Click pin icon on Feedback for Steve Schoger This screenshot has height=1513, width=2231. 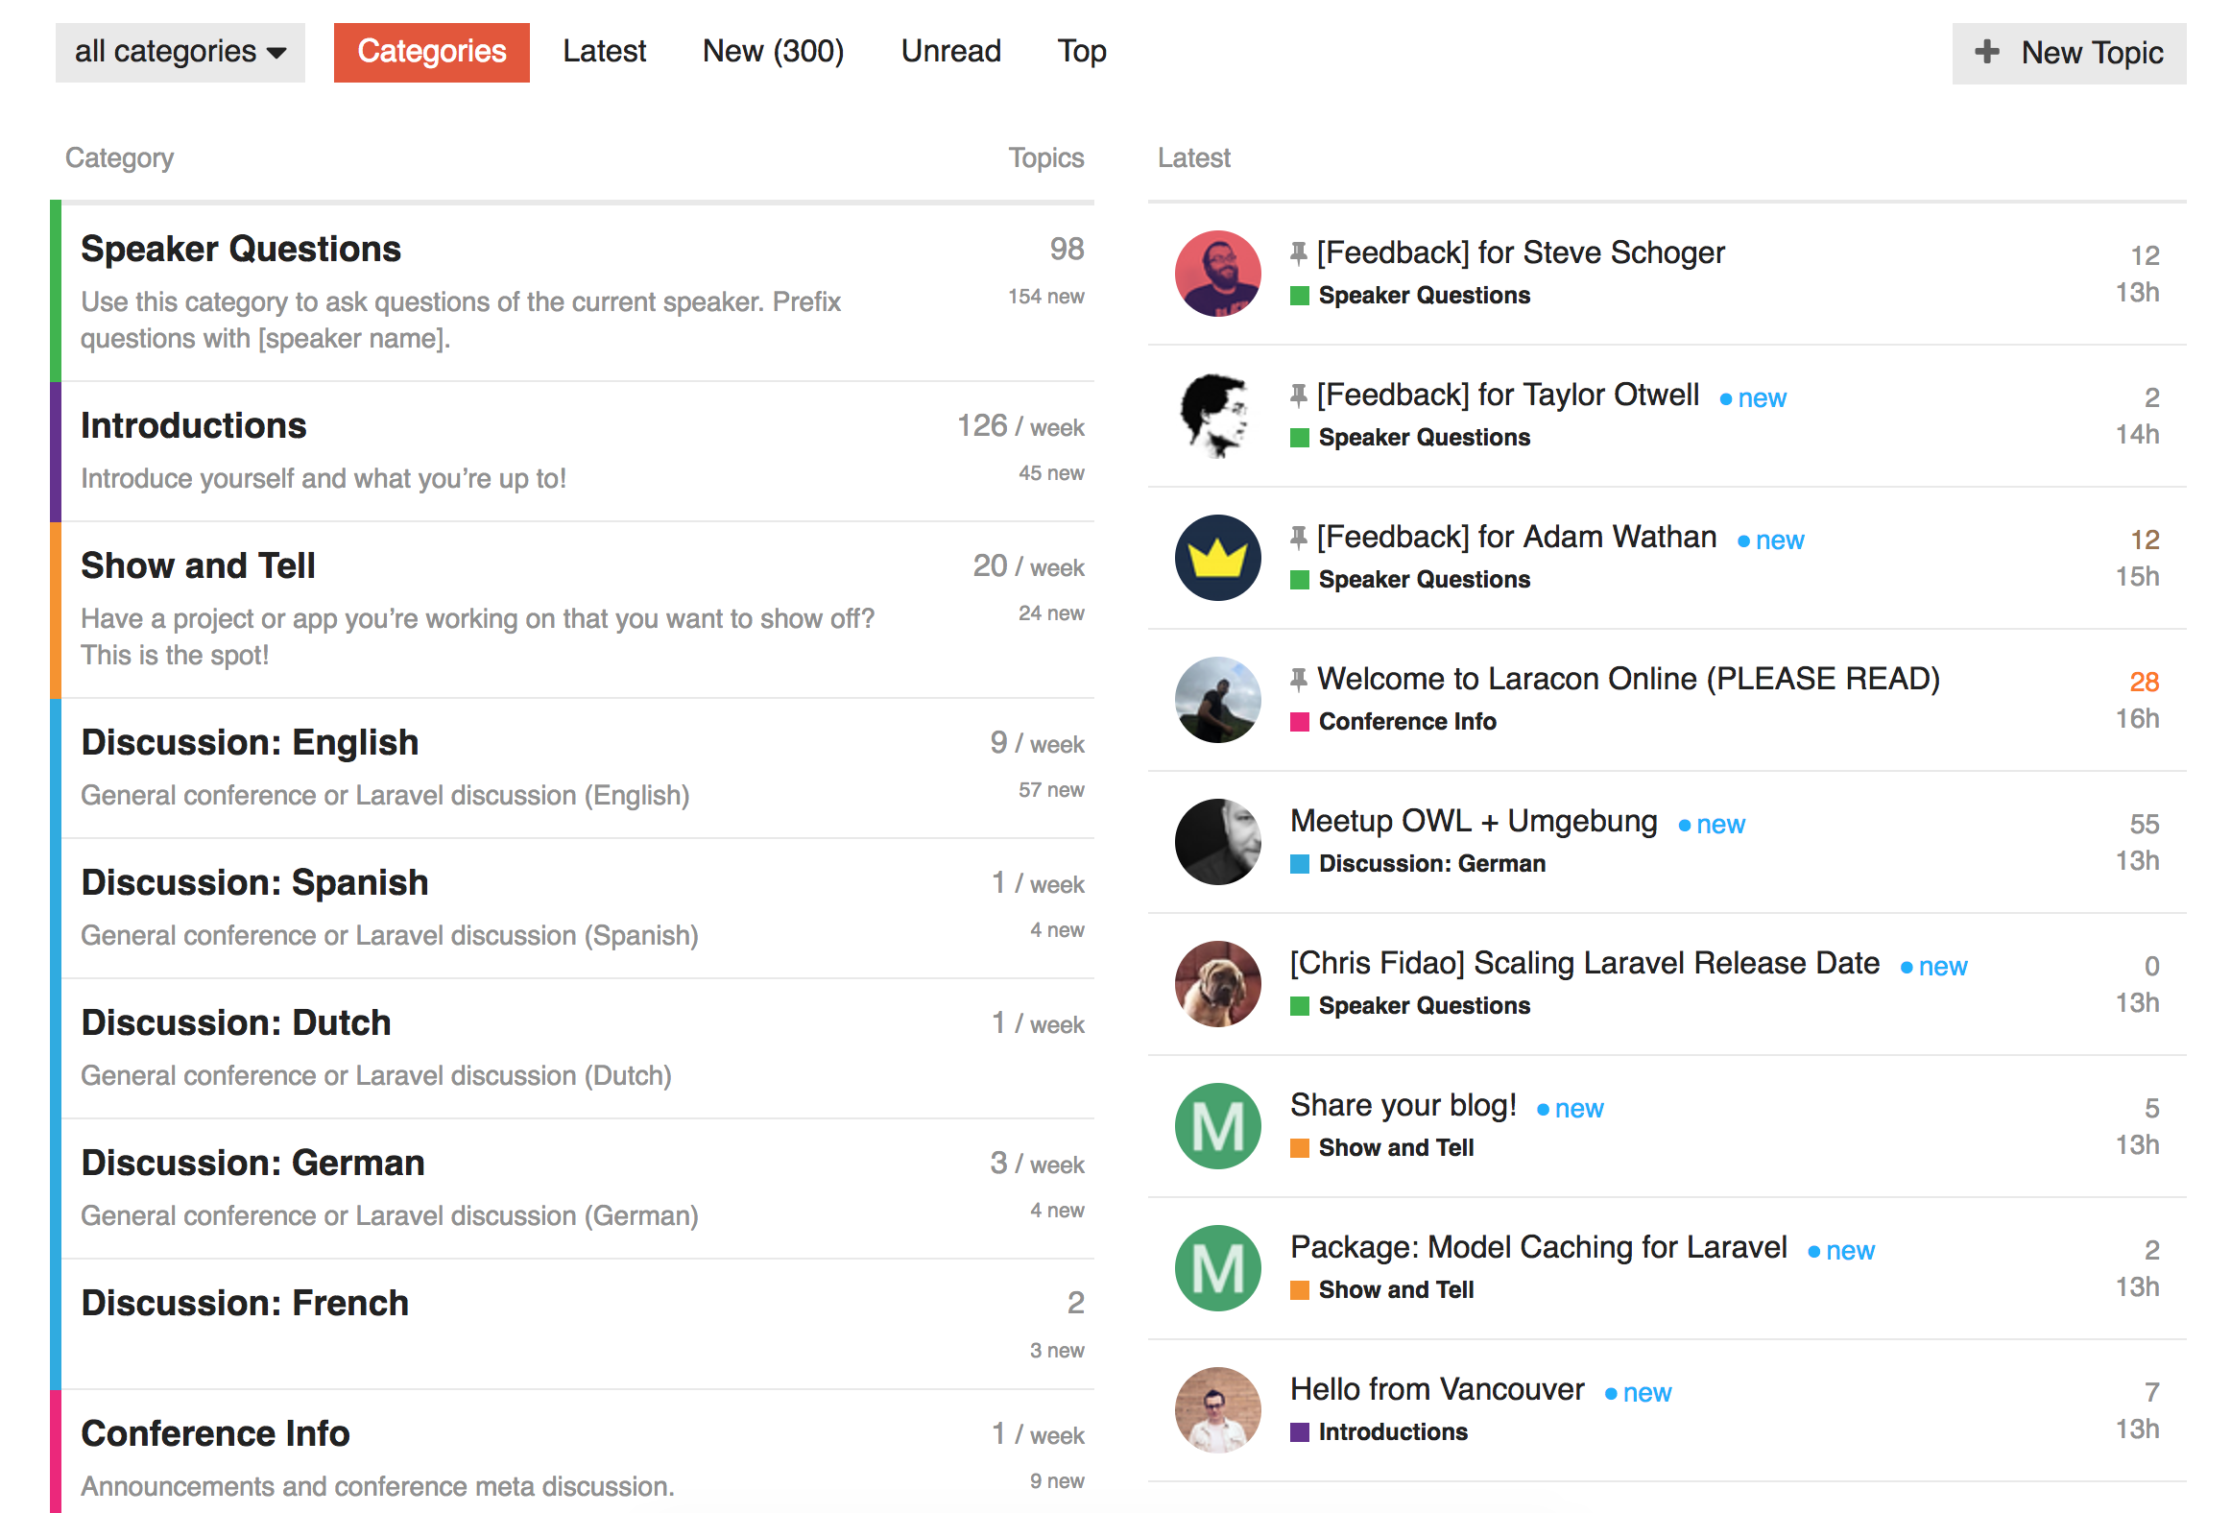click(1299, 252)
